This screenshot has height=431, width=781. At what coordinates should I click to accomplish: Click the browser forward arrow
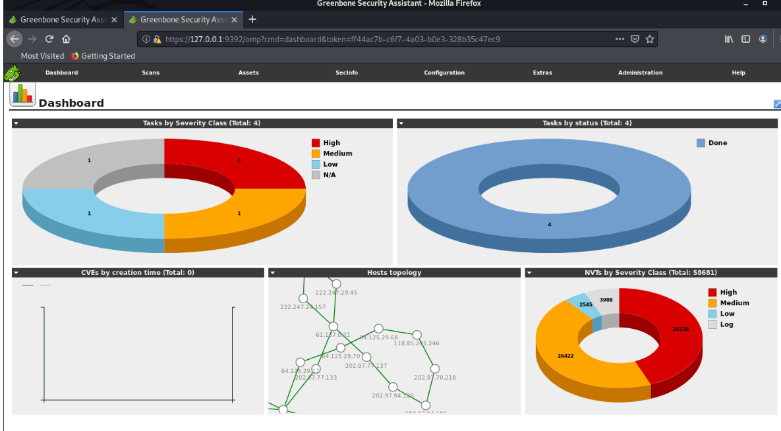coord(32,39)
